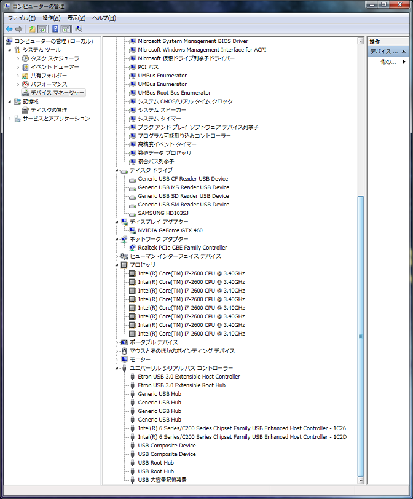Screen dimensions: 413x499
Task: Open the 操作(A) menu
Action: point(51,18)
